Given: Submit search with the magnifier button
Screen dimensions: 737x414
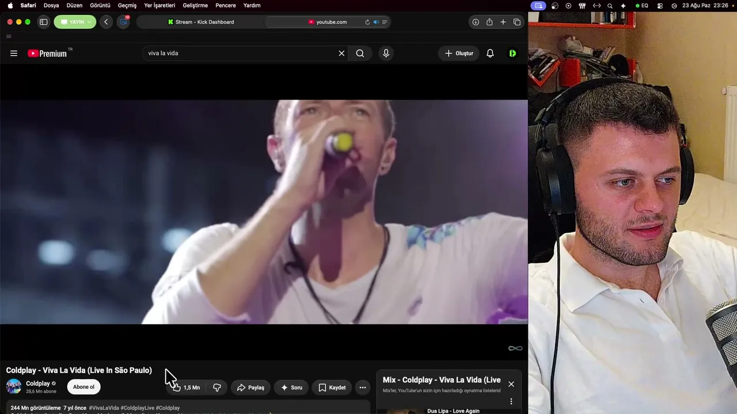Looking at the screenshot, I should 360,53.
